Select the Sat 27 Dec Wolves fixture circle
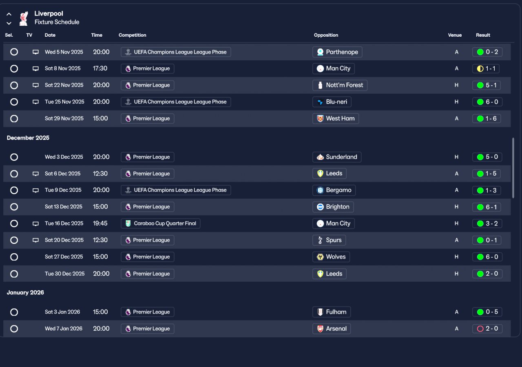 (x=14, y=257)
